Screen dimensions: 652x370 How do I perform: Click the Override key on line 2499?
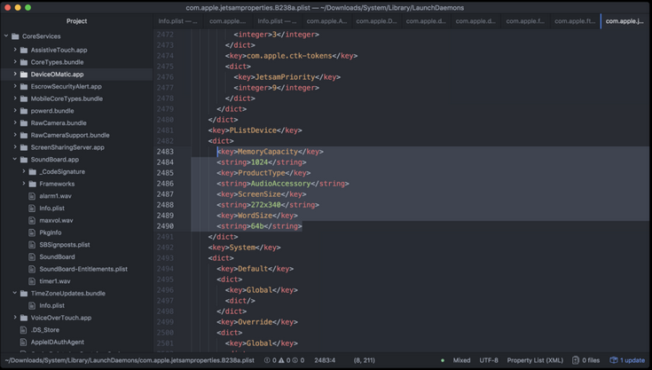(x=255, y=322)
